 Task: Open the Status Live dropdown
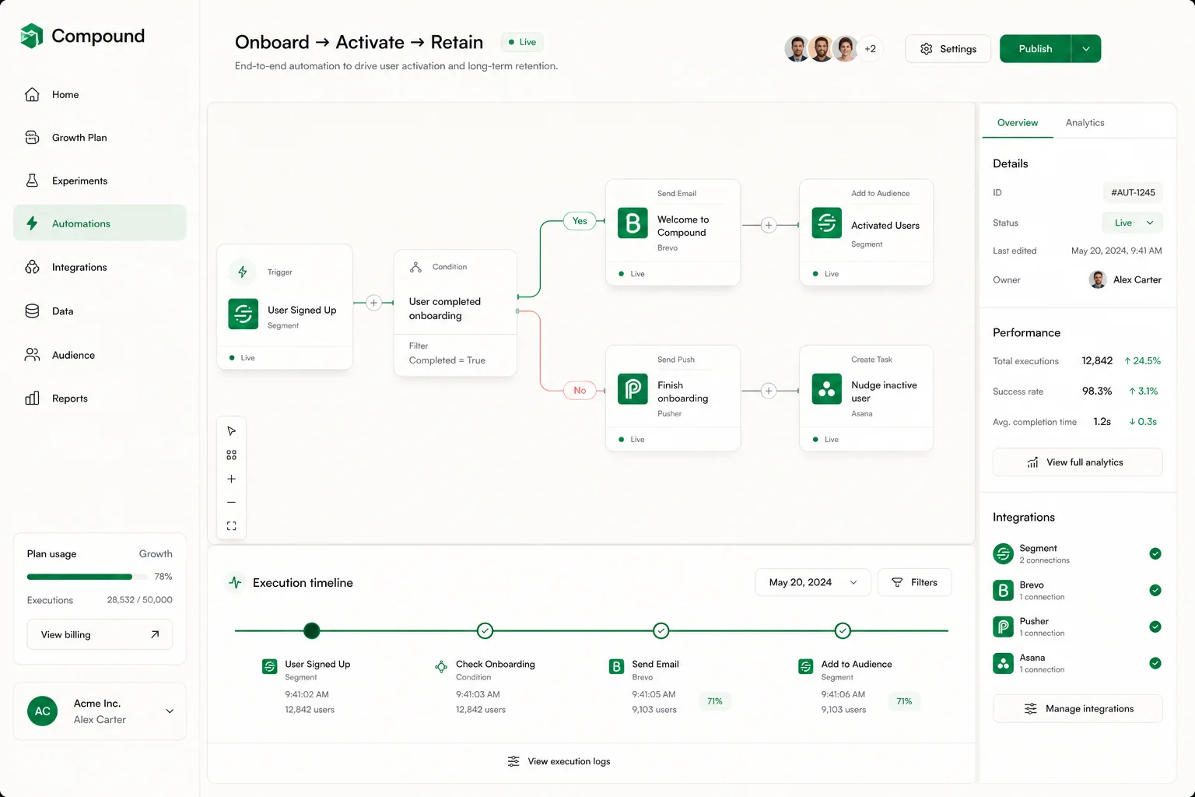[x=1133, y=223]
